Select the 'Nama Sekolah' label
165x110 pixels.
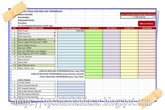[x=25, y=14]
